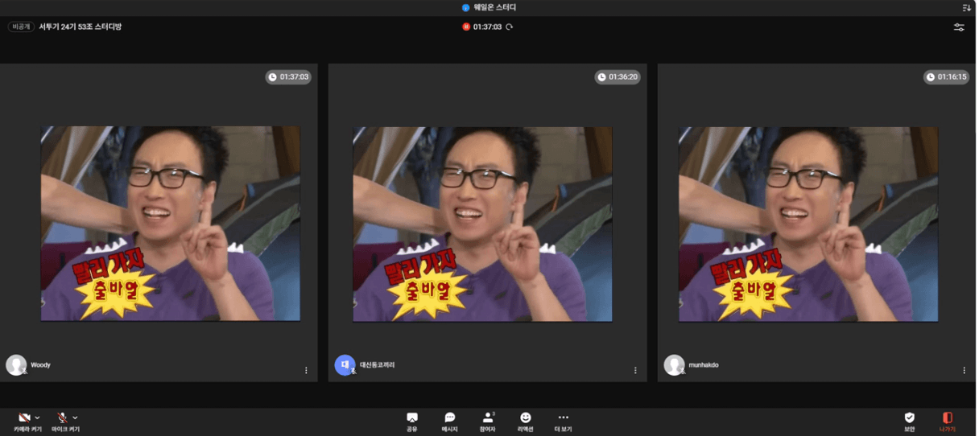Turn on the camera (카메라 켜기)

(x=24, y=418)
